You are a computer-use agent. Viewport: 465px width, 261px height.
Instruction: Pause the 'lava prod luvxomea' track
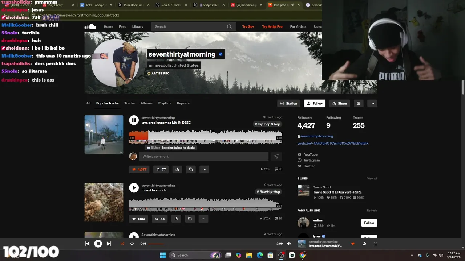pos(134,120)
